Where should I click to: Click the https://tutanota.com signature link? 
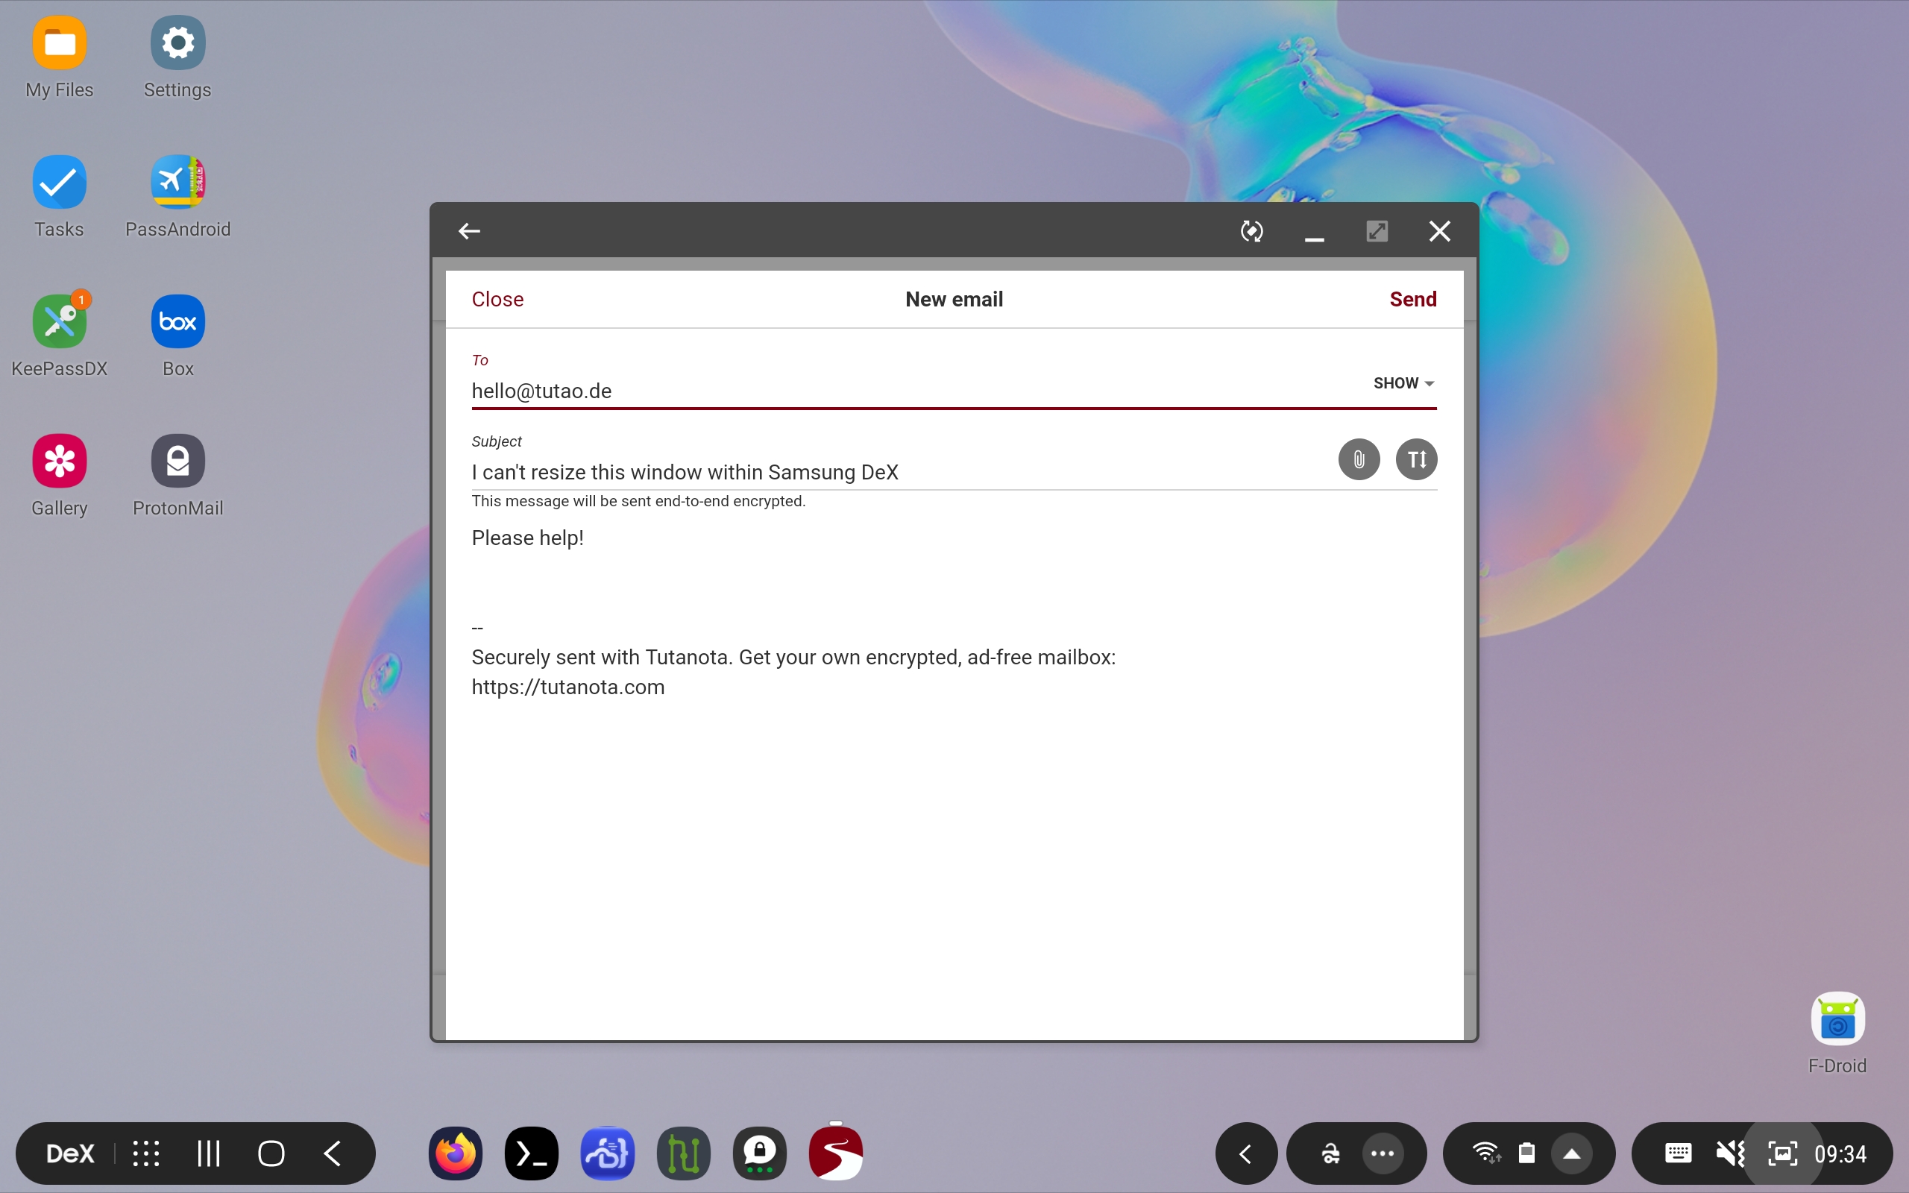pyautogui.click(x=568, y=687)
